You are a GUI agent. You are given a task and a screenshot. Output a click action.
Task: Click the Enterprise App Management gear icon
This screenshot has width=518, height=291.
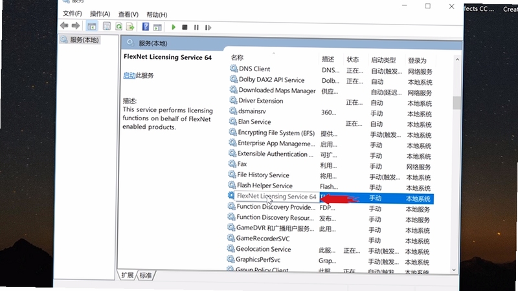click(232, 142)
